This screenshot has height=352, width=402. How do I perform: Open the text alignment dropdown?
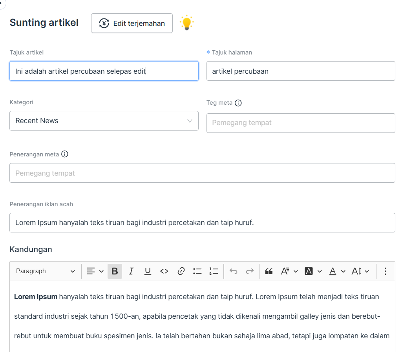(95, 271)
